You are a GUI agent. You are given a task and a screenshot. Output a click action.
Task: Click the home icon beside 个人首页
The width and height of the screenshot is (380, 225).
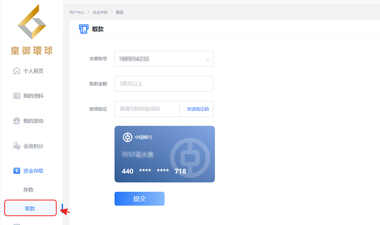pyautogui.click(x=17, y=71)
